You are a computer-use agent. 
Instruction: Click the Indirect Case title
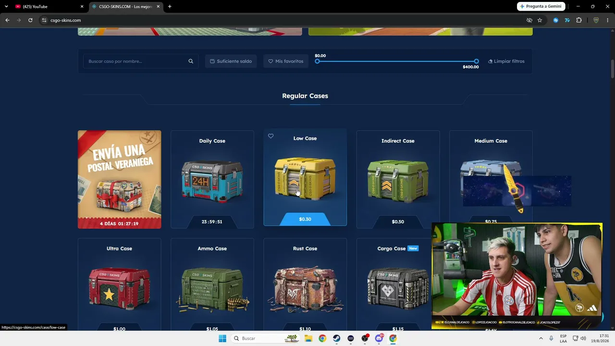(398, 141)
